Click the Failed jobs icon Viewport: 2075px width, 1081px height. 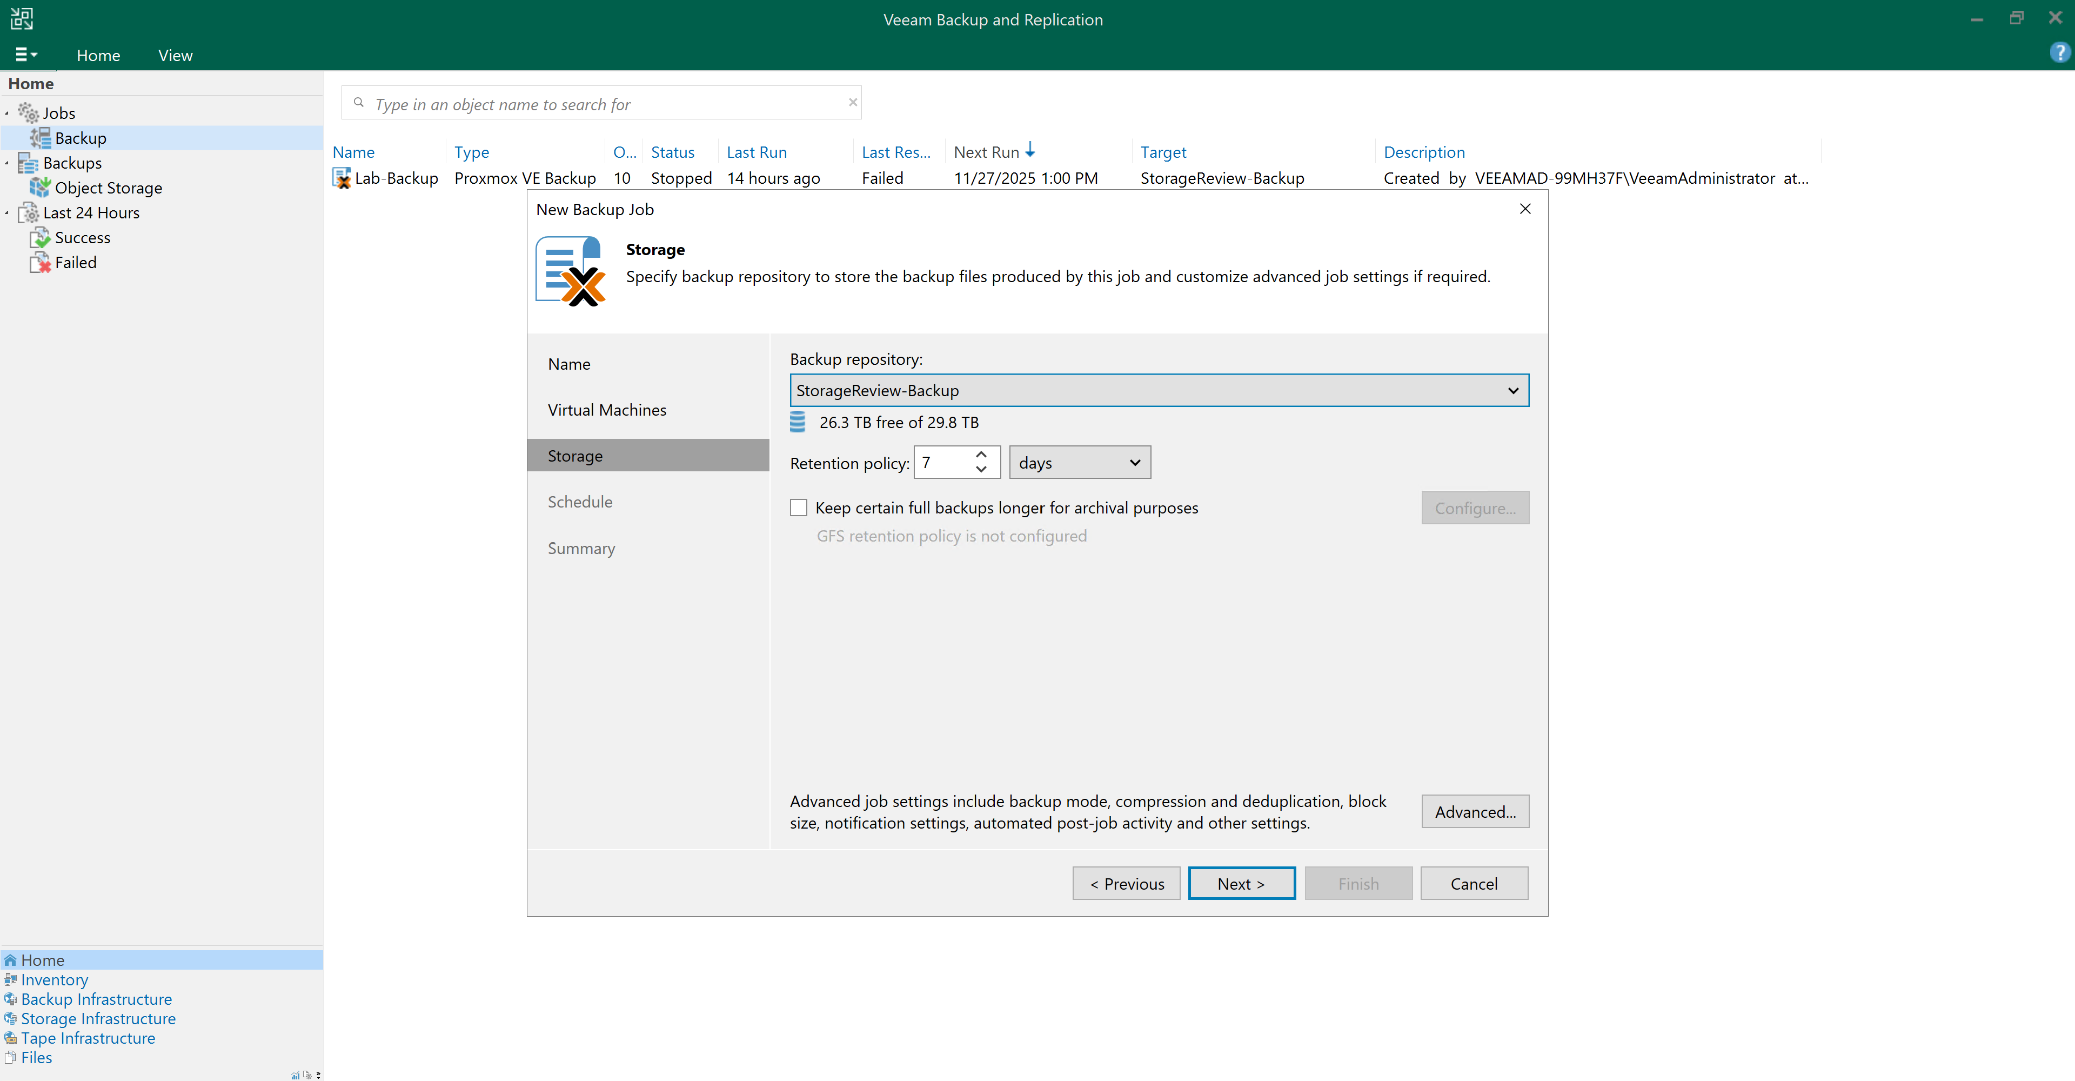[39, 263]
